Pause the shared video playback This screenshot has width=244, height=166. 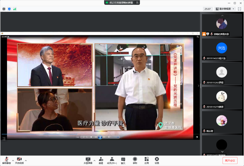100,137
